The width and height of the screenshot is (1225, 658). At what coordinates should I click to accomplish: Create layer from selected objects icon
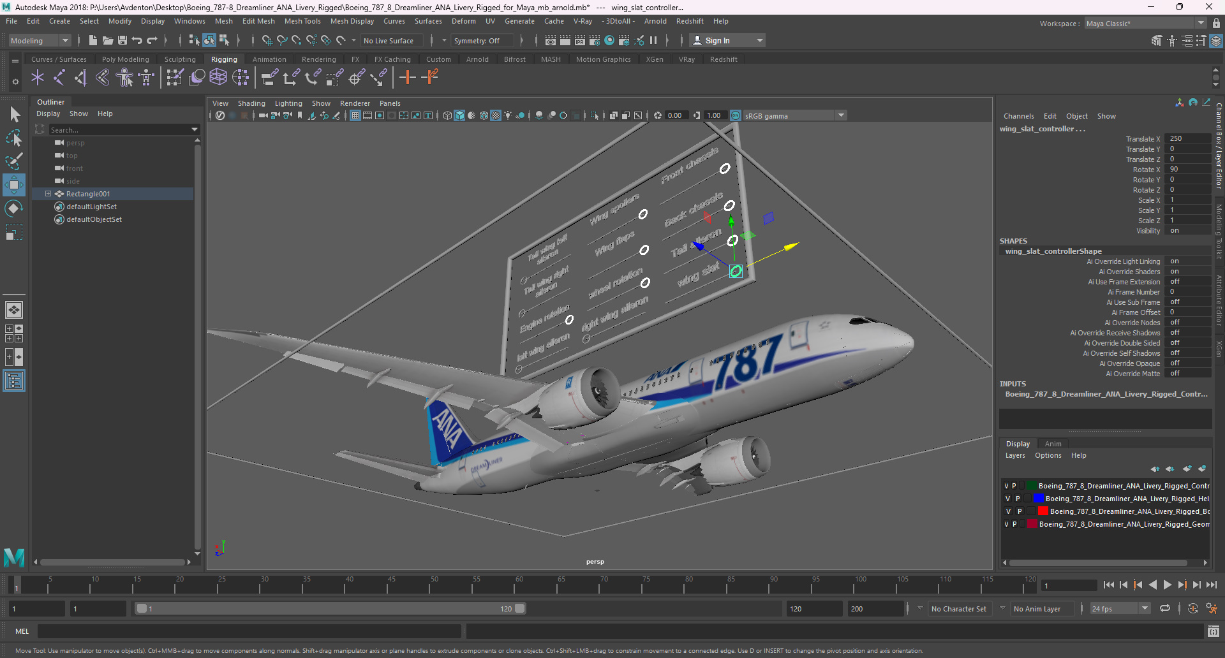pyautogui.click(x=1202, y=469)
